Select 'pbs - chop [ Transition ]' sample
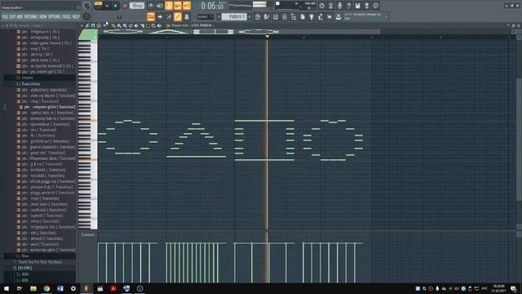522x294 pixels. (40, 101)
